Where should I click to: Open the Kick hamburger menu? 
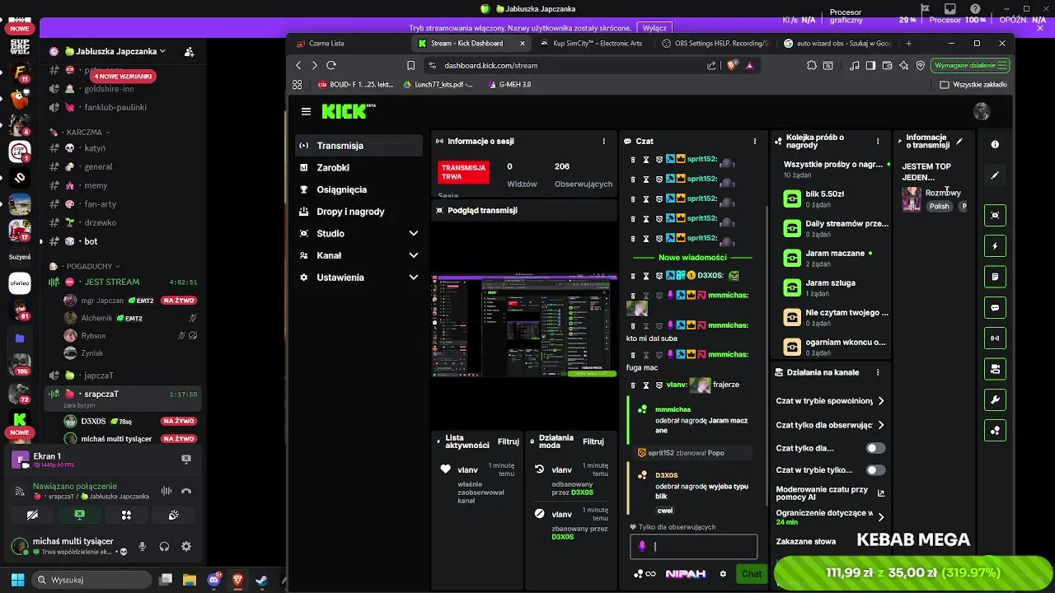tap(306, 111)
